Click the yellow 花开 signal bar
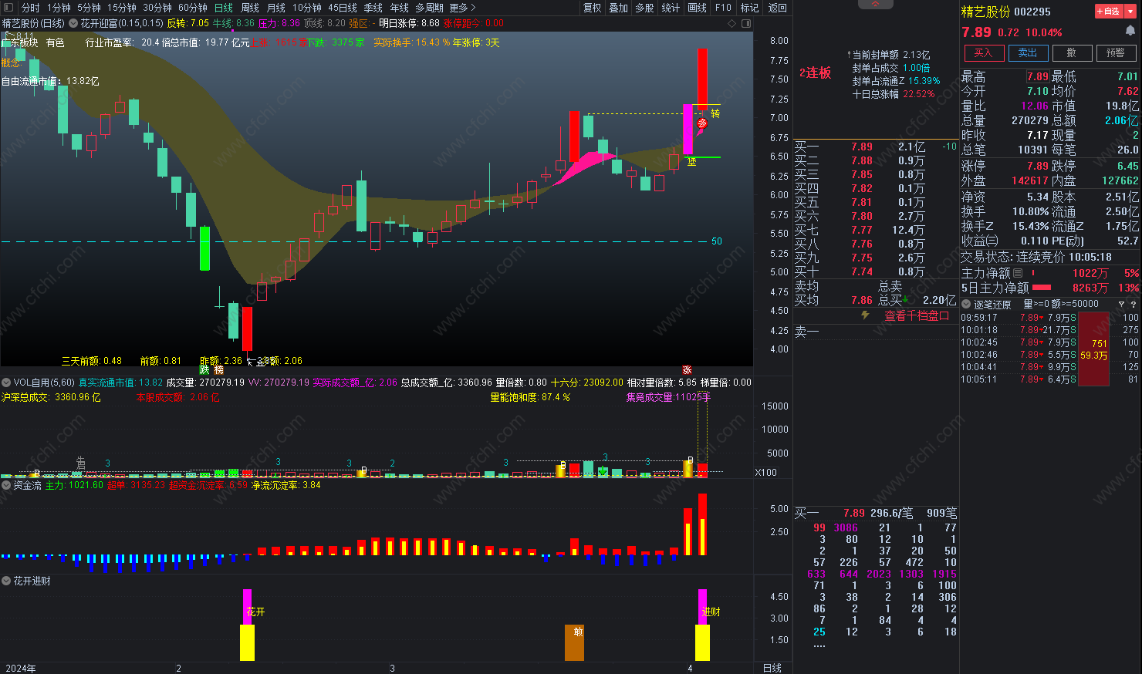 pos(247,642)
